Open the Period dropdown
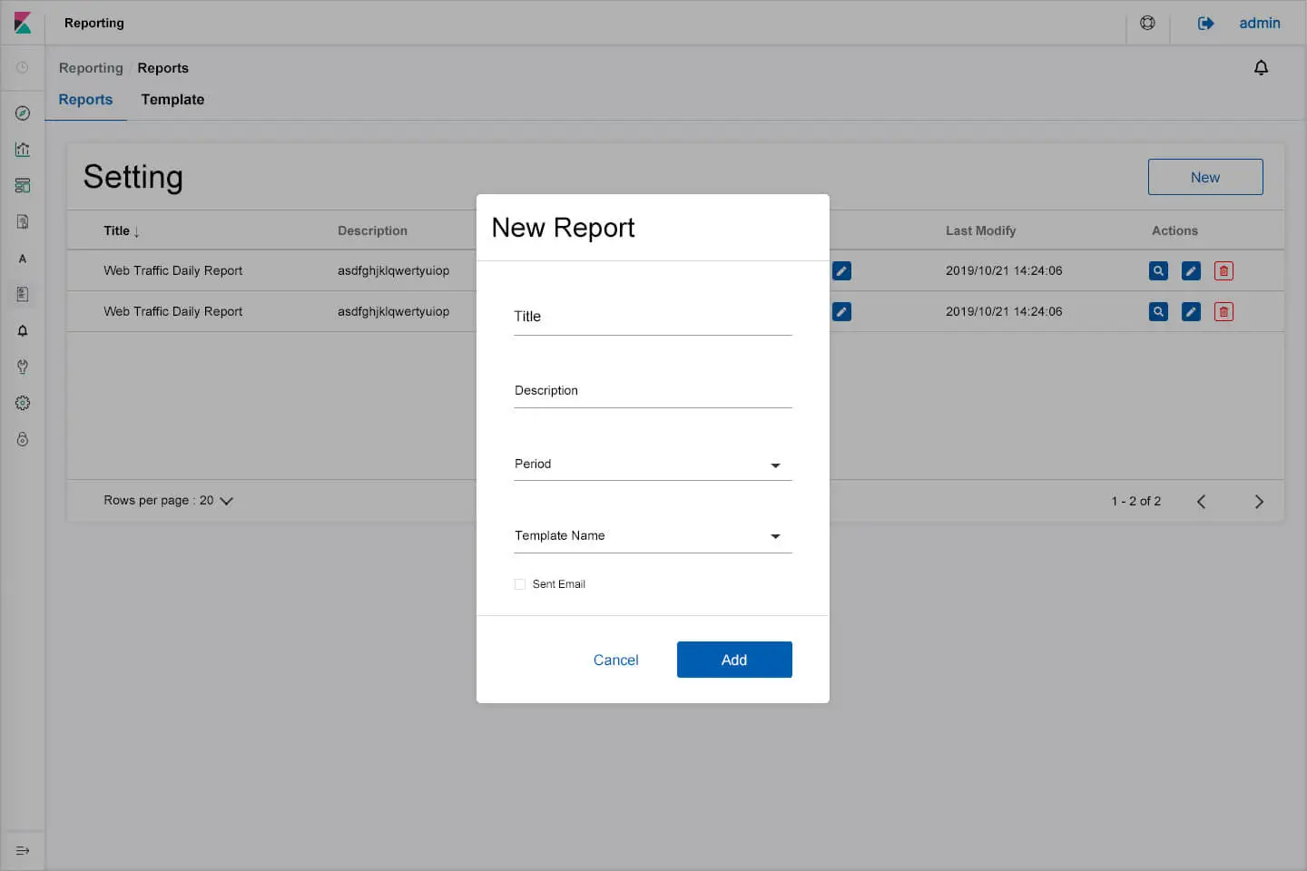Viewport: 1307px width, 871px height. click(x=653, y=464)
